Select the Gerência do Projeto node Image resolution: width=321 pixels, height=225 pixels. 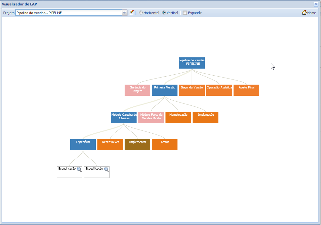tap(137, 90)
